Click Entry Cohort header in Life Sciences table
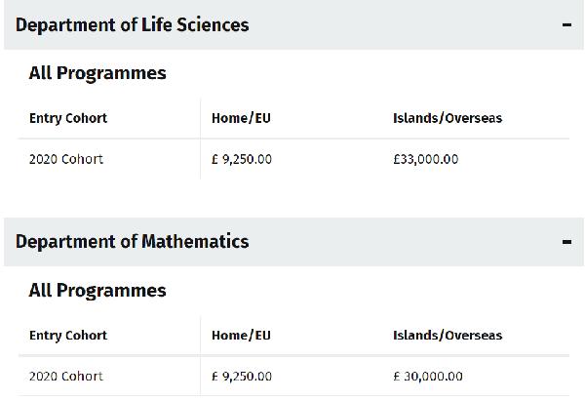The width and height of the screenshot is (585, 401). tap(68, 118)
